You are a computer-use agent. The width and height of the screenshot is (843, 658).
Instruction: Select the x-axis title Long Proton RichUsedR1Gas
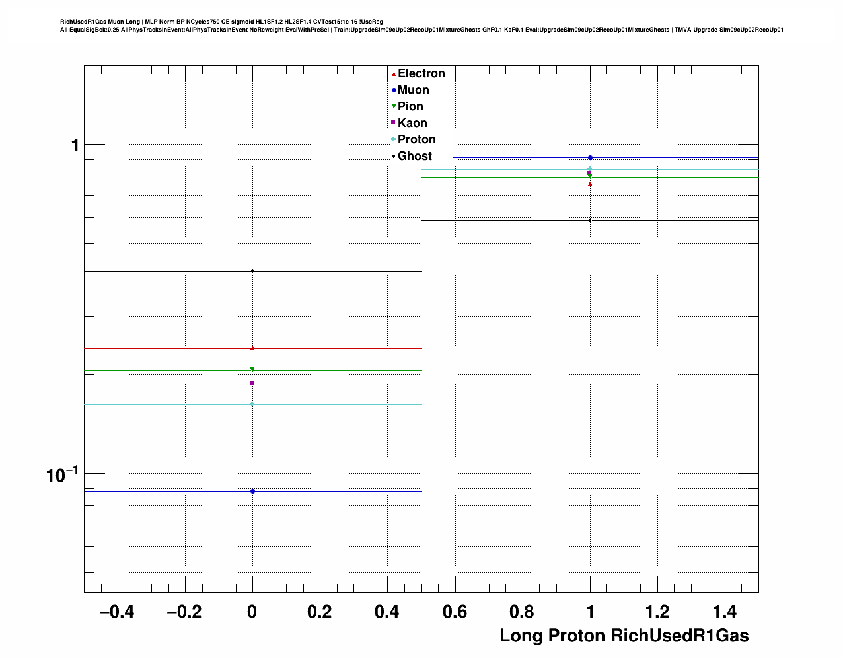pyautogui.click(x=624, y=636)
